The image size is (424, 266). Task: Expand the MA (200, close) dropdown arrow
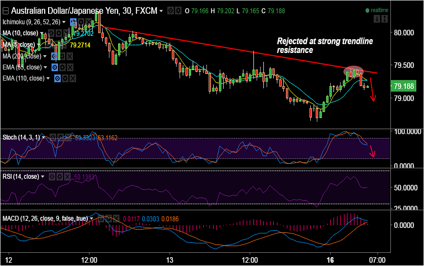45,56
